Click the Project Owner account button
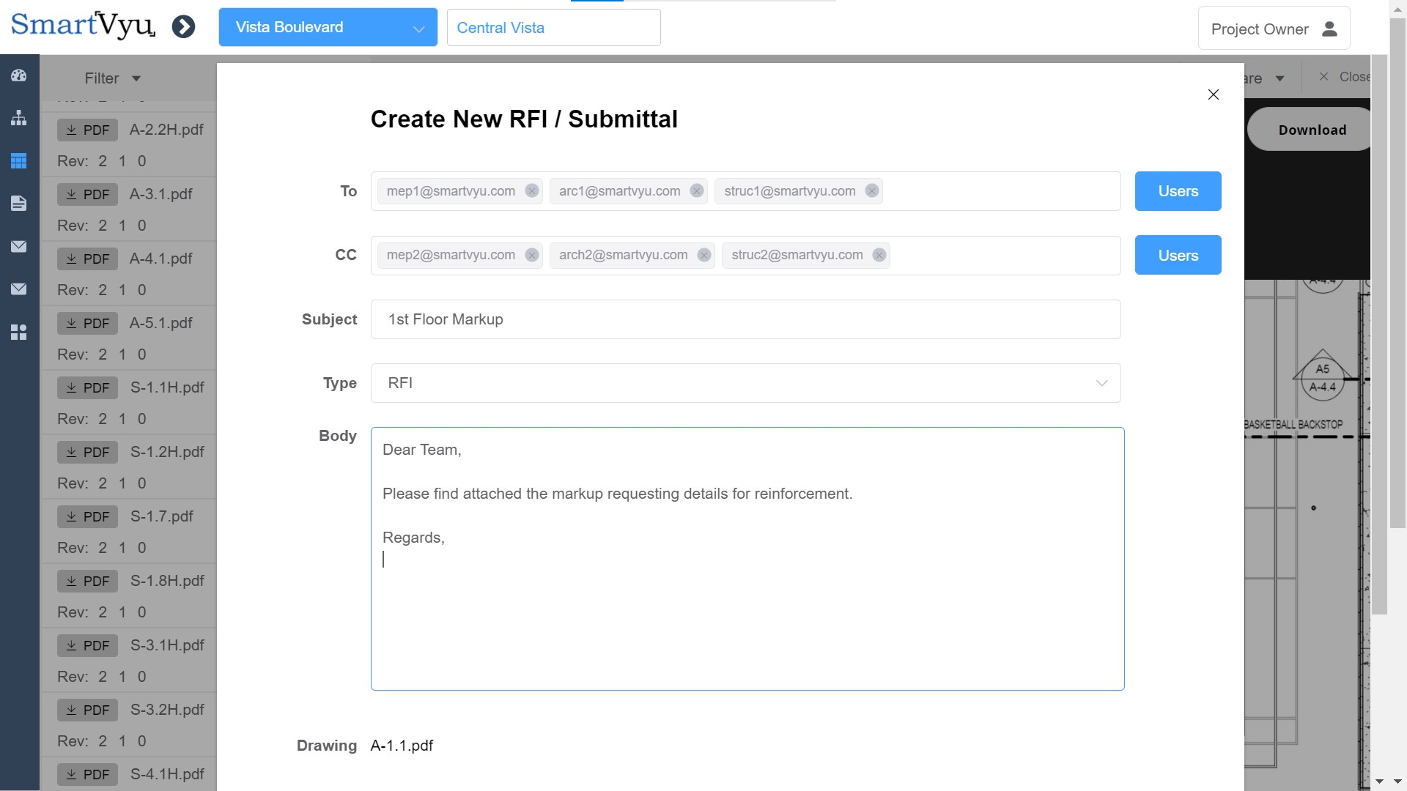1407x791 pixels. point(1274,29)
